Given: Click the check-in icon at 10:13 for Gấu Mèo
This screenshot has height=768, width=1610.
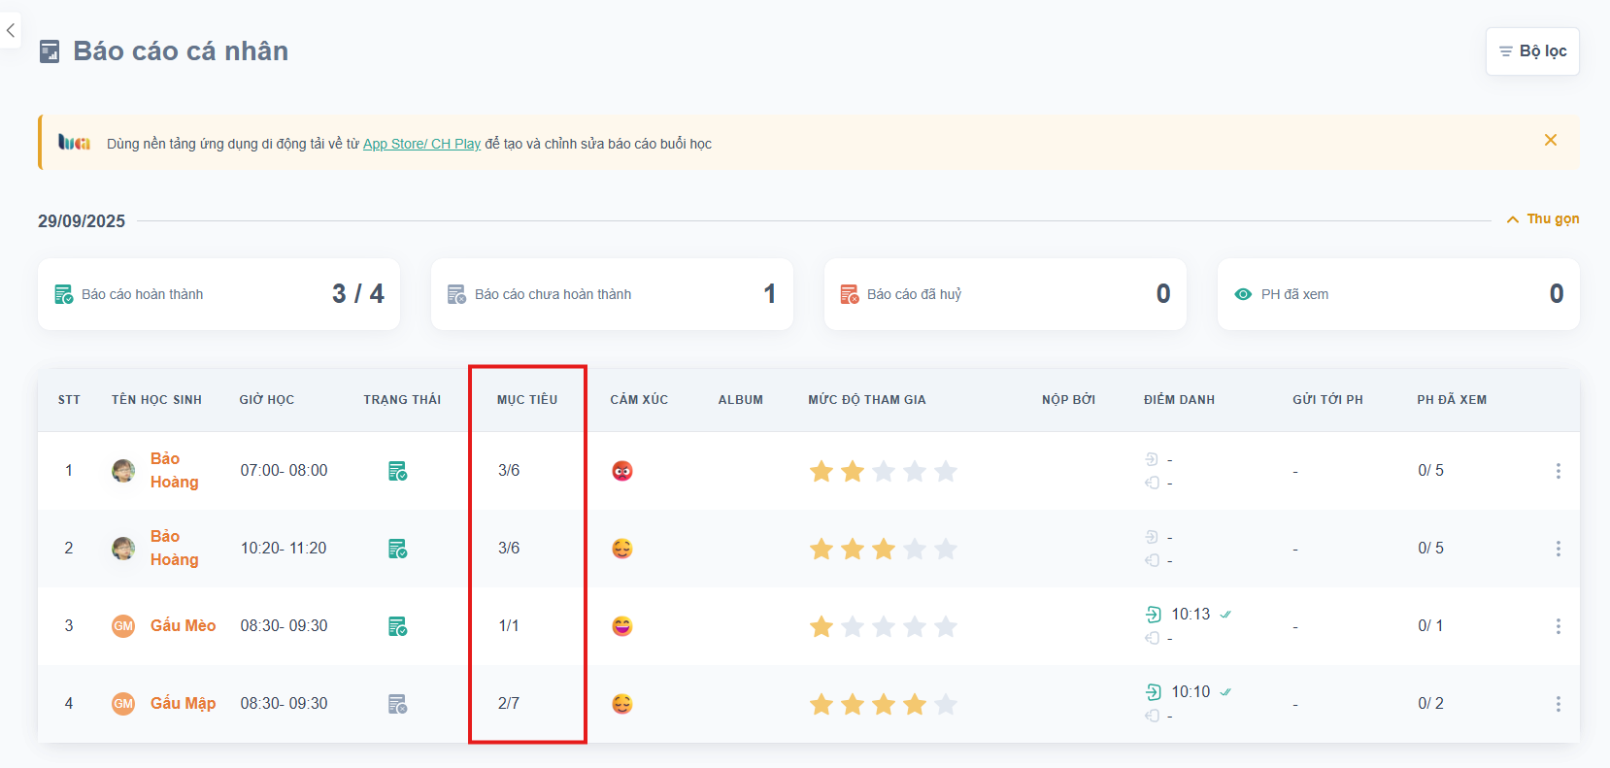Looking at the screenshot, I should point(1154,615).
